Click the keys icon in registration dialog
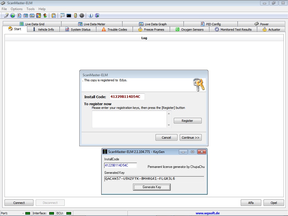The width and height of the screenshot is (288, 216). [199, 84]
